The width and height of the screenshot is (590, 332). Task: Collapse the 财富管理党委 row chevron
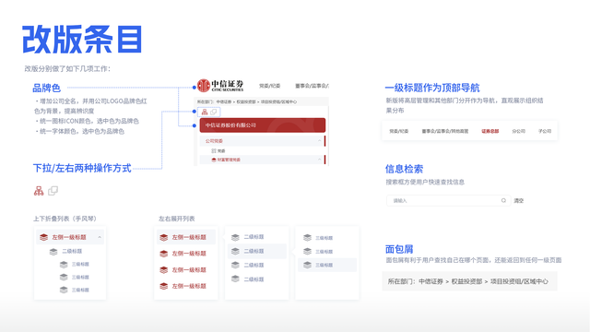coord(320,160)
